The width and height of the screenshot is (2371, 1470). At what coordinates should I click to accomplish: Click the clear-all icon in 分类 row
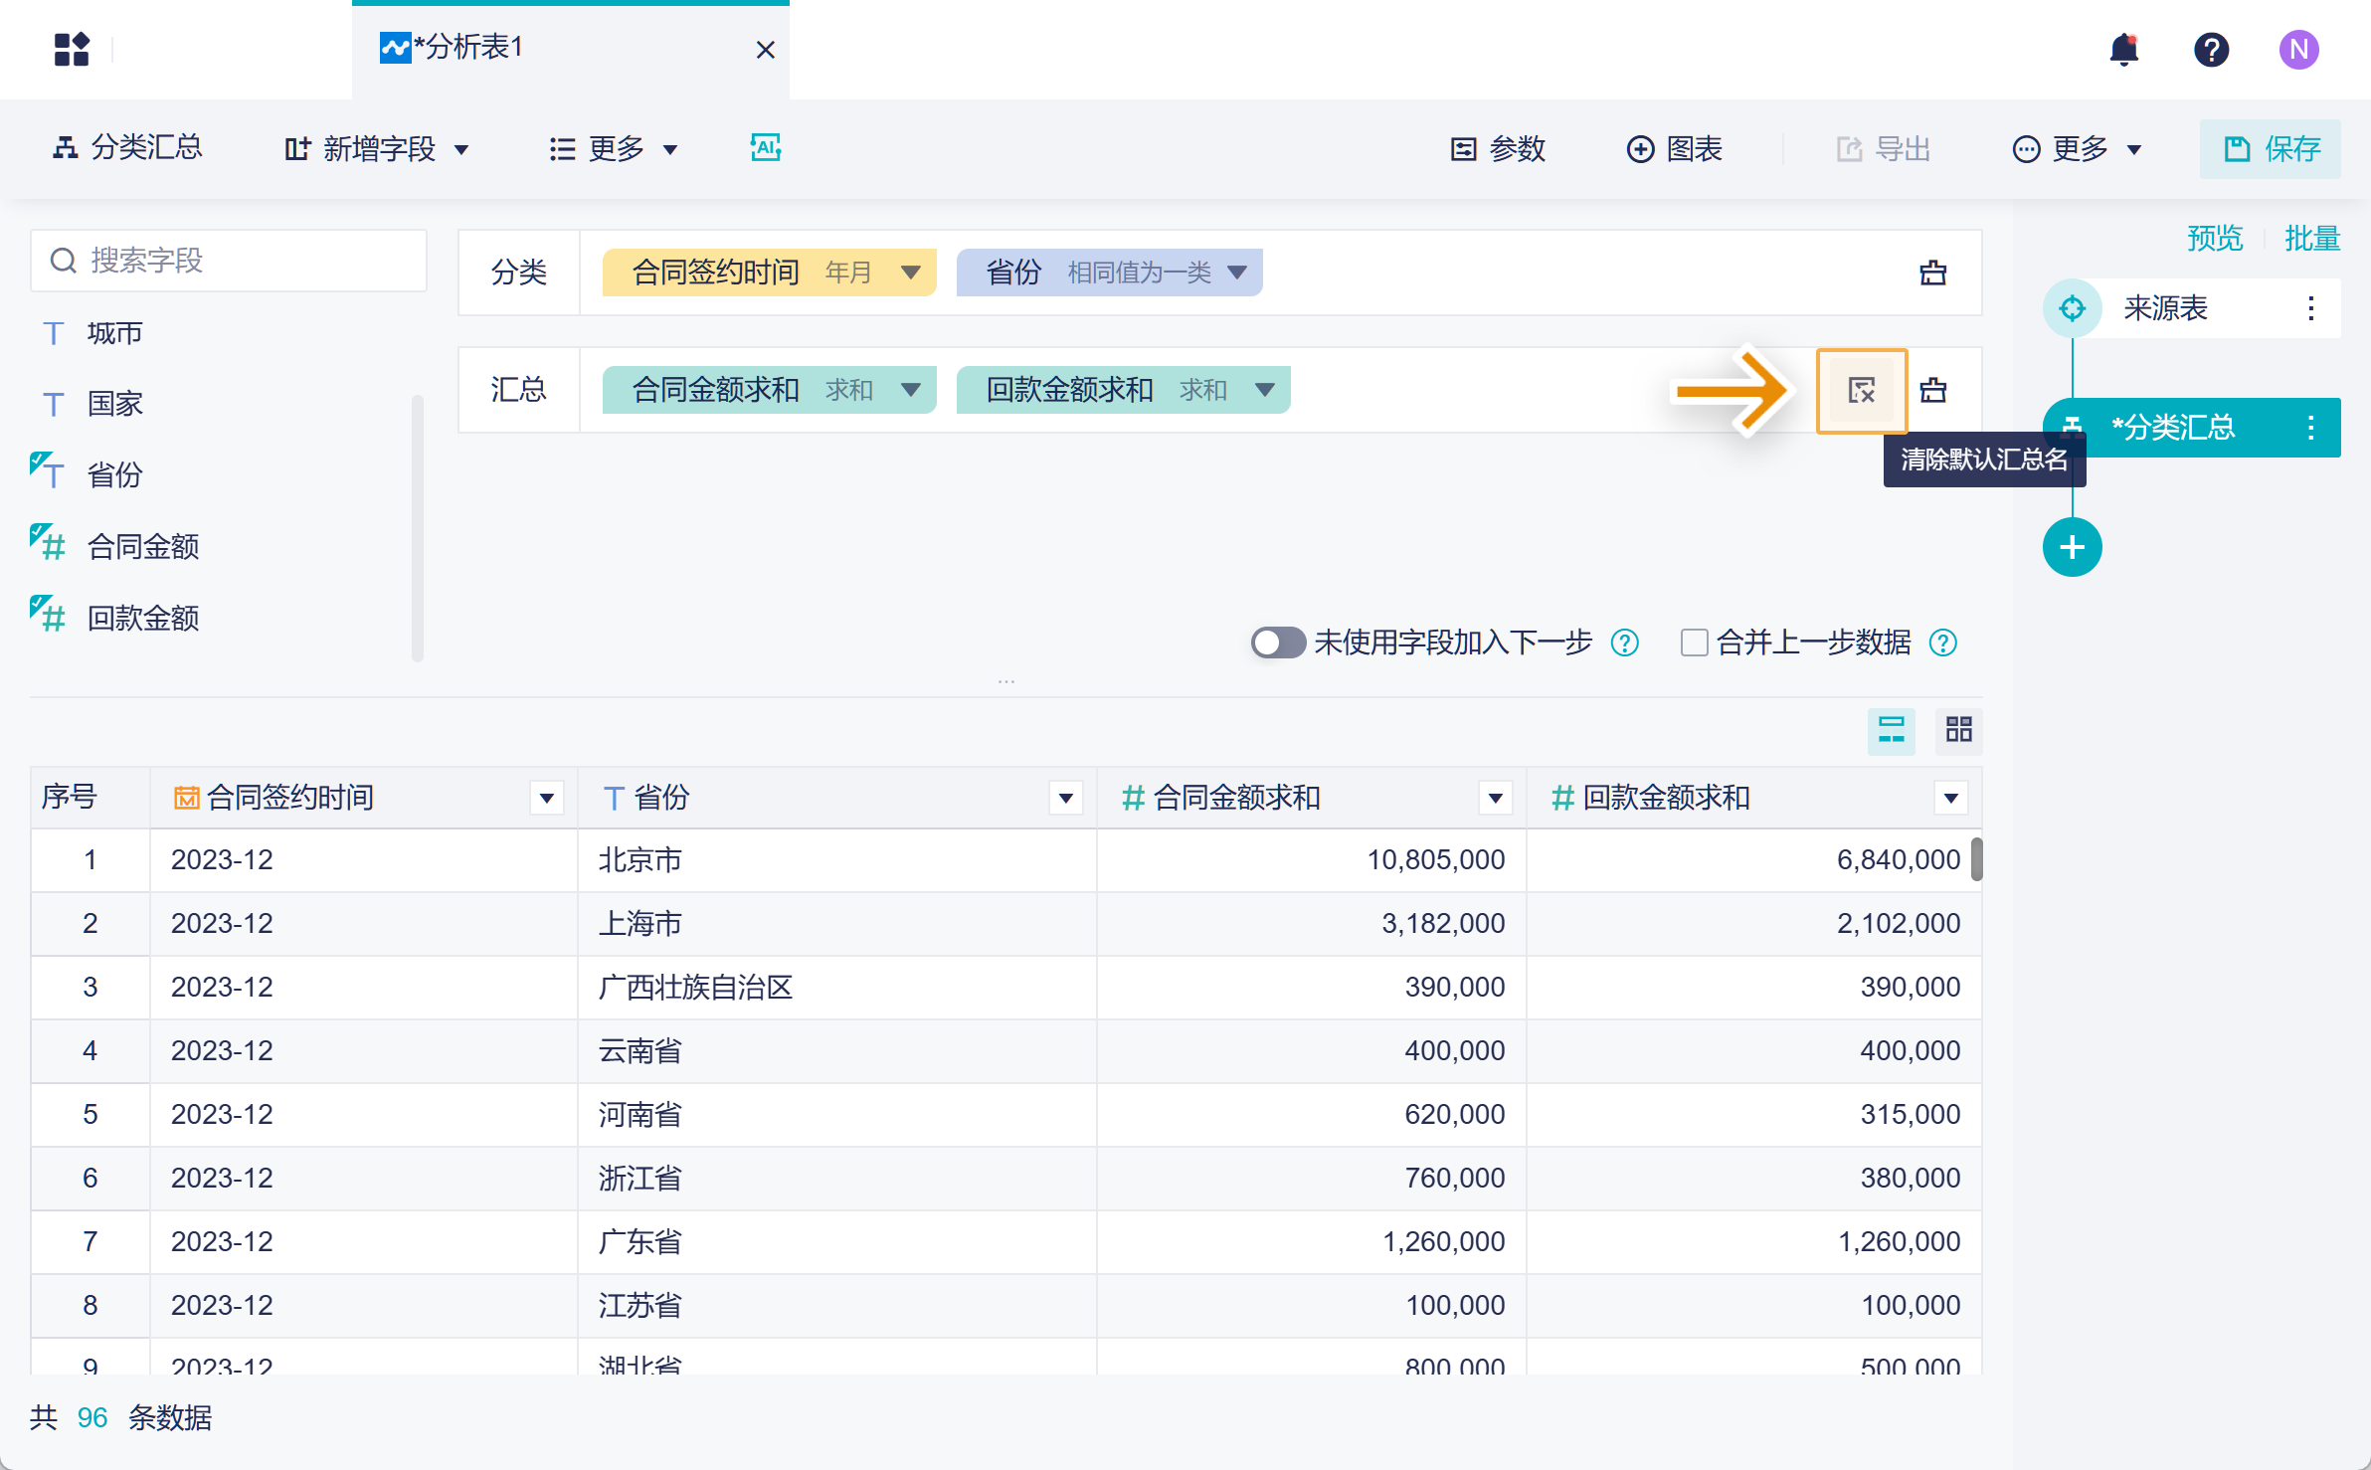(1932, 273)
